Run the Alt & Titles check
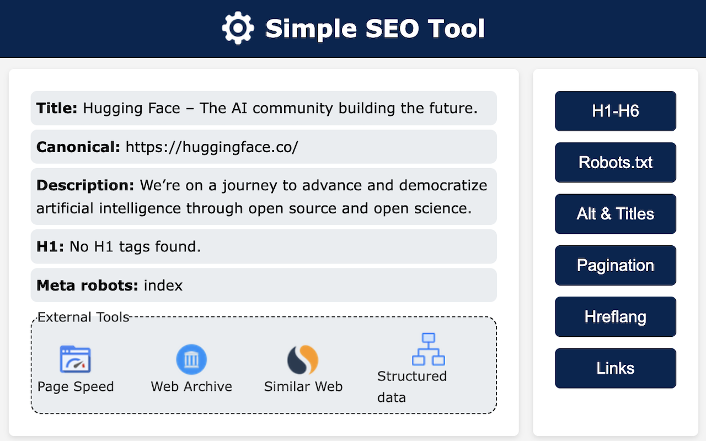Viewport: 706px width, 441px height. (615, 214)
